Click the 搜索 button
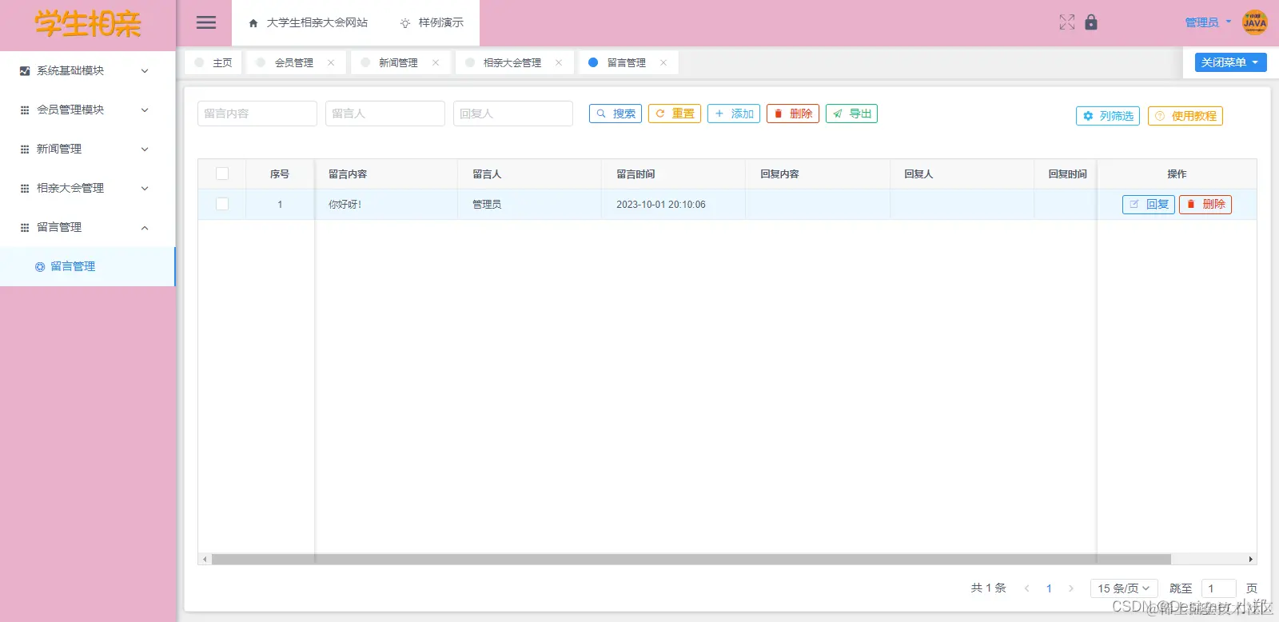Viewport: 1279px width, 622px height. (x=616, y=114)
